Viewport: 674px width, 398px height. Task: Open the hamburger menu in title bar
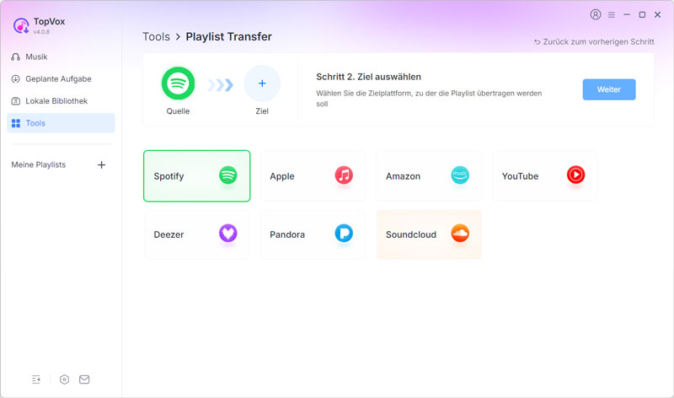pos(612,15)
